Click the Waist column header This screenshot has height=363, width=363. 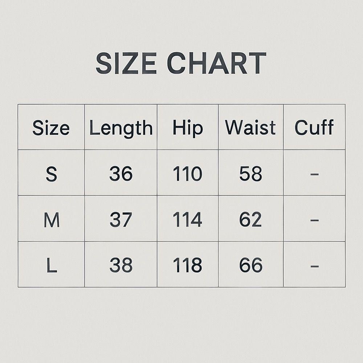pyautogui.click(x=250, y=128)
